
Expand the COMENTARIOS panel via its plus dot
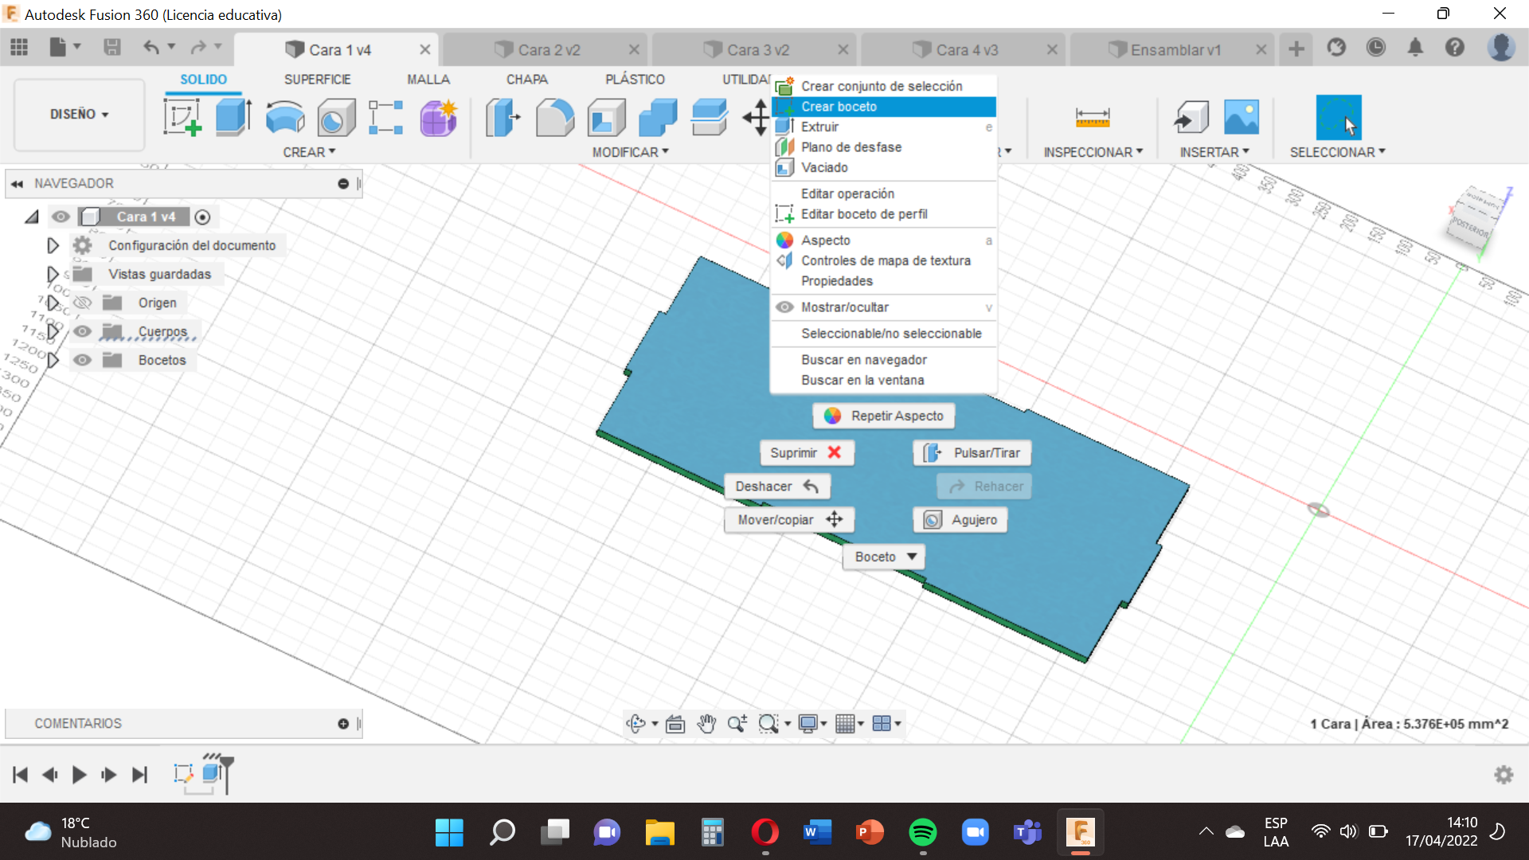[343, 723]
